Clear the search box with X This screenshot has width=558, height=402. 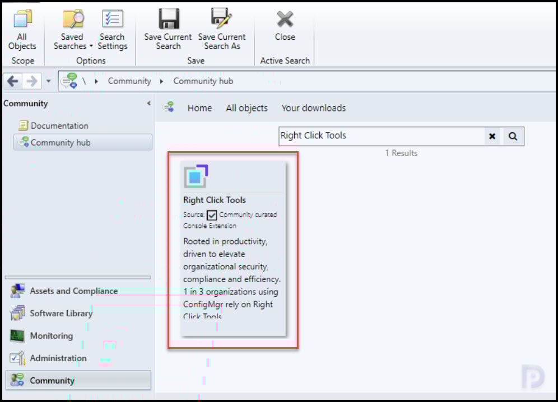click(x=492, y=136)
